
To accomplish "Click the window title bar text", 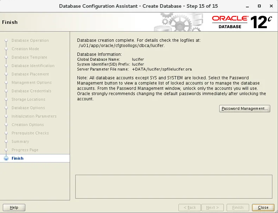I will click(138, 6).
